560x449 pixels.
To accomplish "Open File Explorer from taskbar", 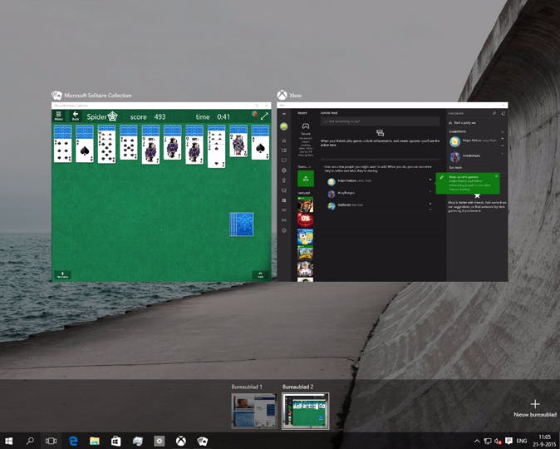I will [94, 441].
